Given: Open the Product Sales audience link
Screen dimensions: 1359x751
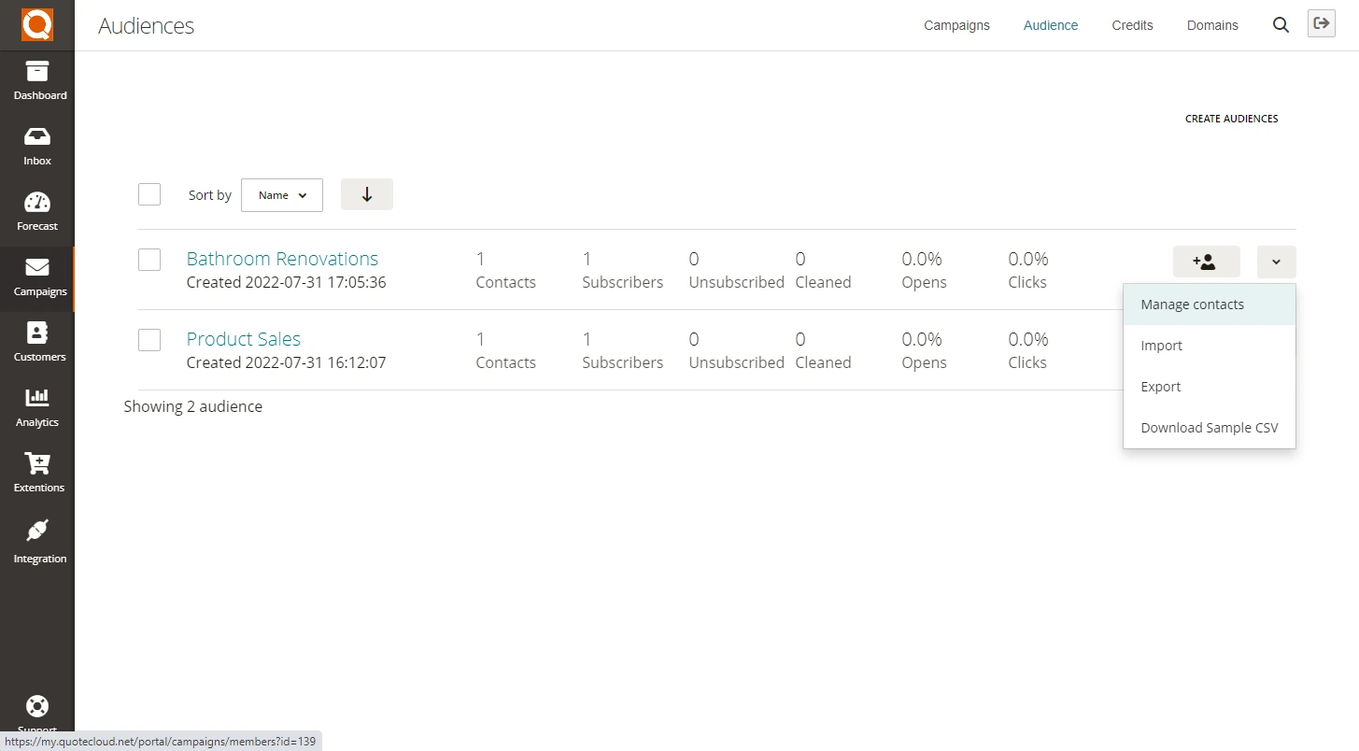Looking at the screenshot, I should (x=244, y=339).
